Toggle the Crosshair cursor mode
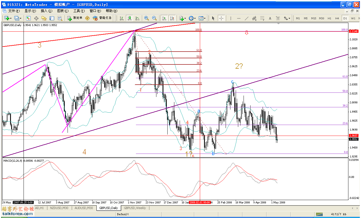Screen dimensions: 361x218 coord(221,18)
